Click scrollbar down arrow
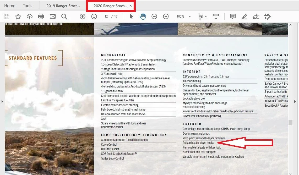Viewport: 299px width, 175px height. click(x=290, y=173)
